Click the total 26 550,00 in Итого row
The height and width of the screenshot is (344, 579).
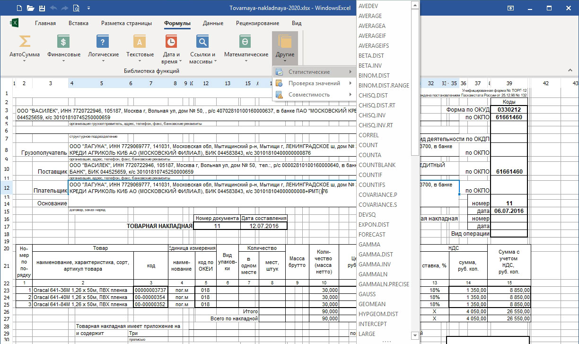coord(509,312)
